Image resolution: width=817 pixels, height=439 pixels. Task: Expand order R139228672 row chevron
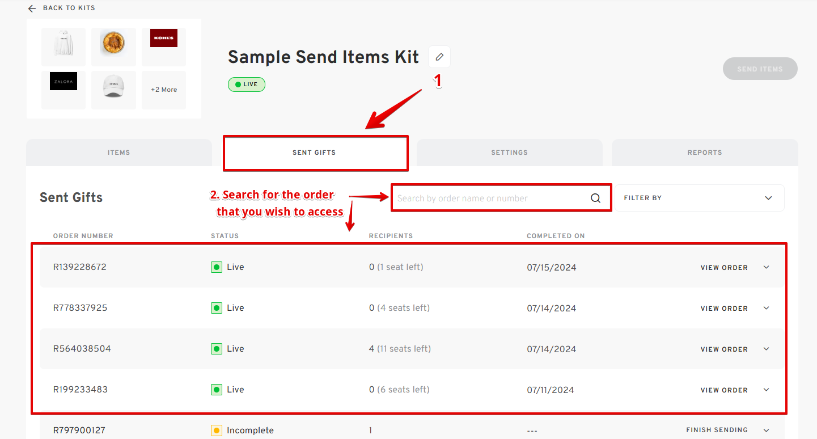(x=767, y=267)
